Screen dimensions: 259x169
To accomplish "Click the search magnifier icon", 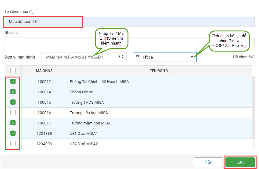I will [x=121, y=57].
